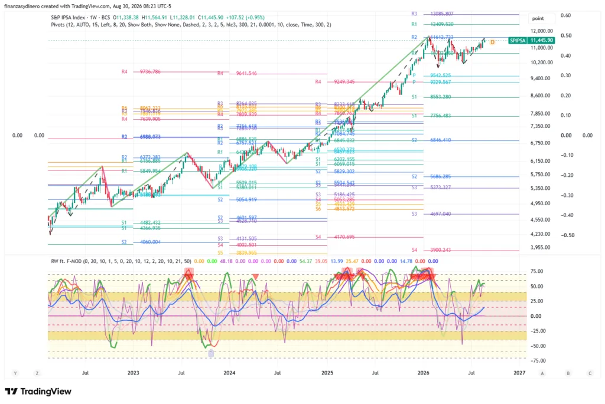Click the S6 pivot label 4813.572
Image resolution: width=605 pixels, height=404 pixels.
coord(344,209)
